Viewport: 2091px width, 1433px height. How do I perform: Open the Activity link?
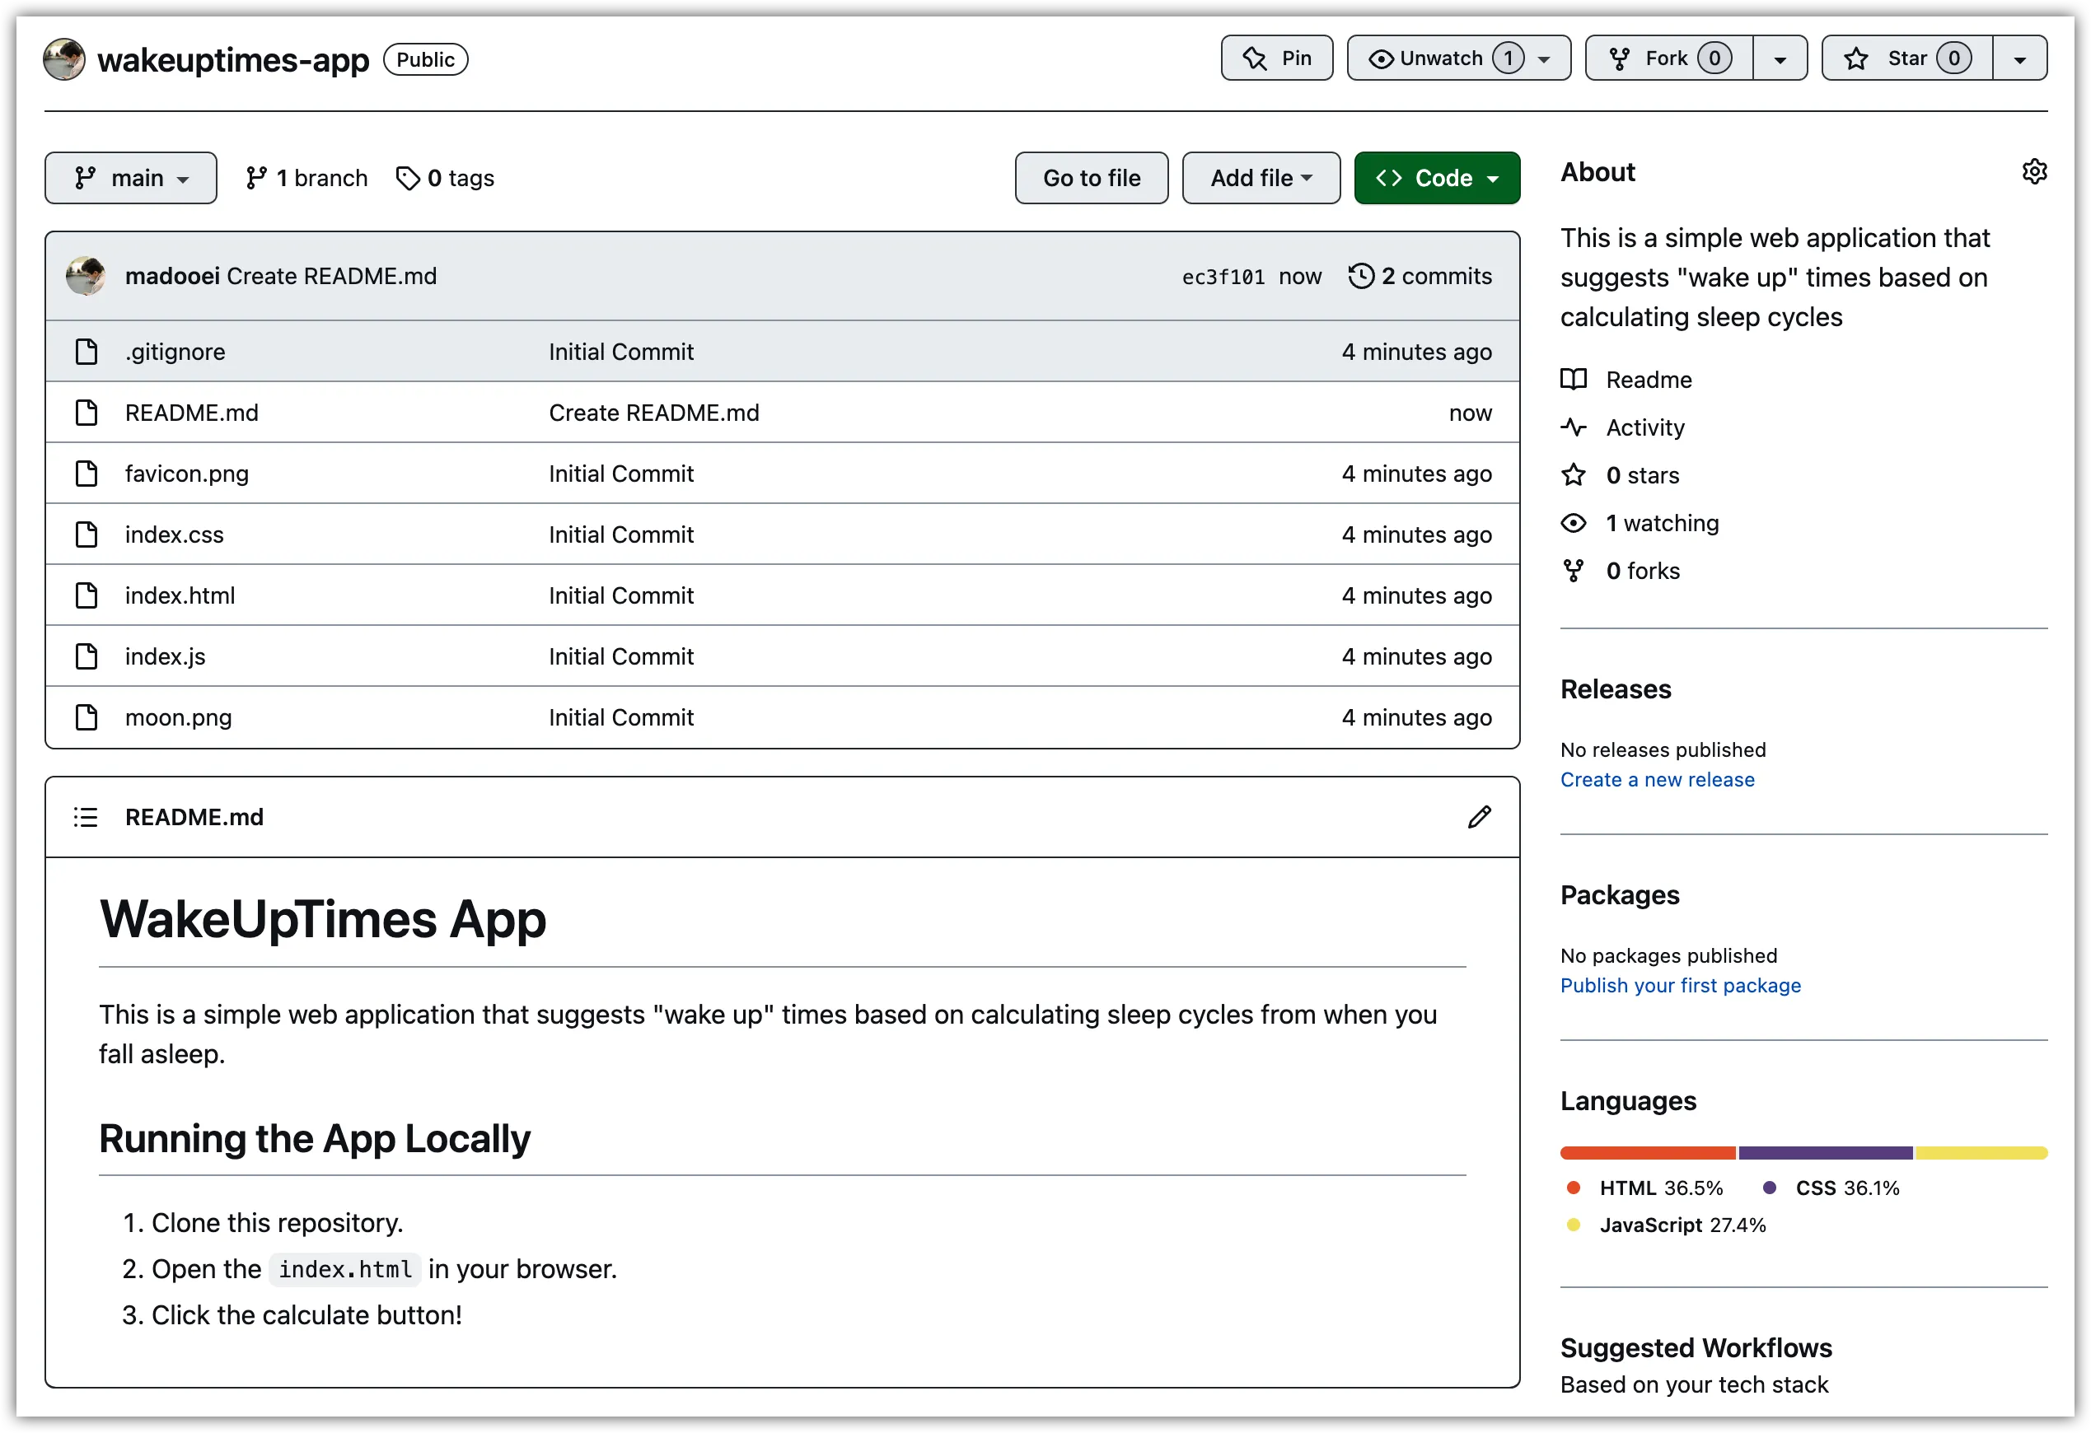(x=1645, y=427)
